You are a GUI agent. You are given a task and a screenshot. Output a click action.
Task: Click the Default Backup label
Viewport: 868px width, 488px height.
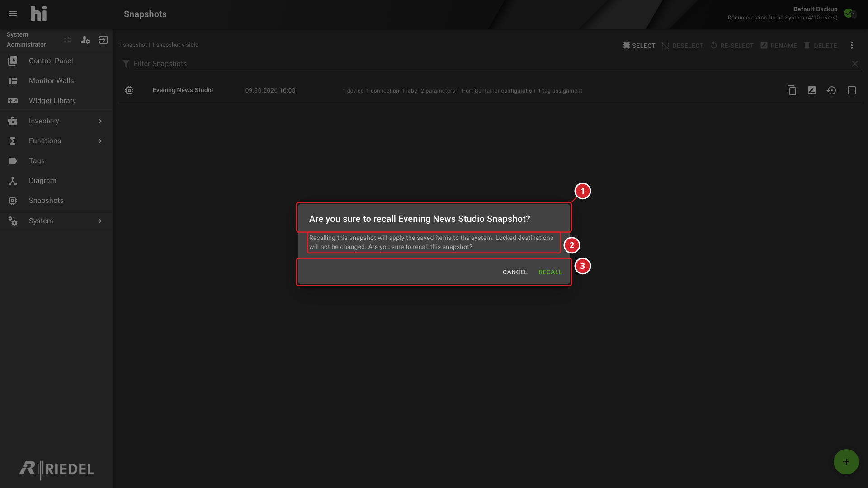coord(815,9)
